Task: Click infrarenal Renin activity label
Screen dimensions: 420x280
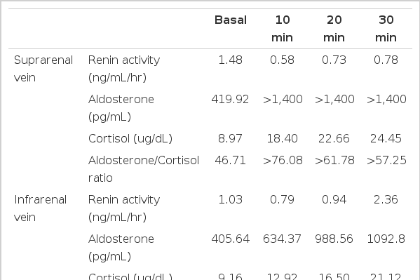Action: tap(124, 208)
